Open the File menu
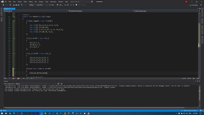This screenshot has width=204, height=115. tap(6, 2)
